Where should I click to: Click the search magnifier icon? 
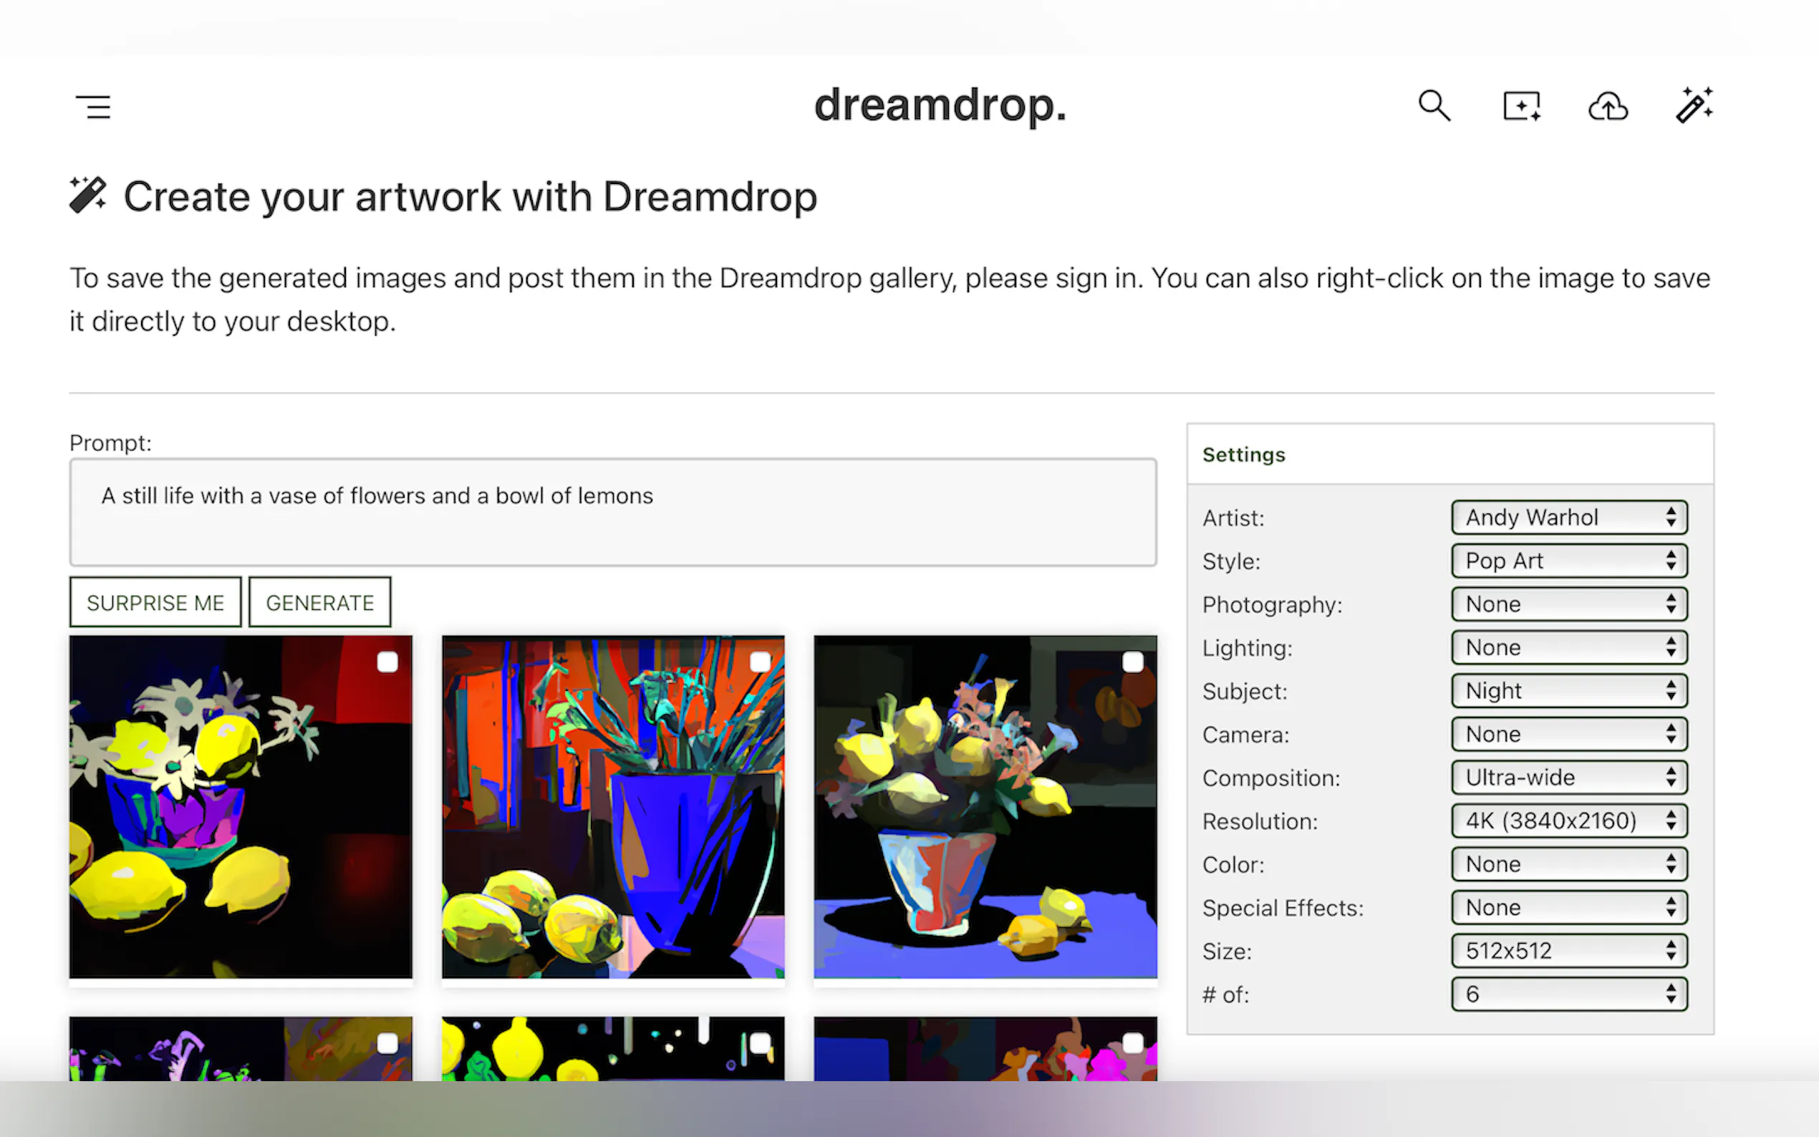[1433, 106]
